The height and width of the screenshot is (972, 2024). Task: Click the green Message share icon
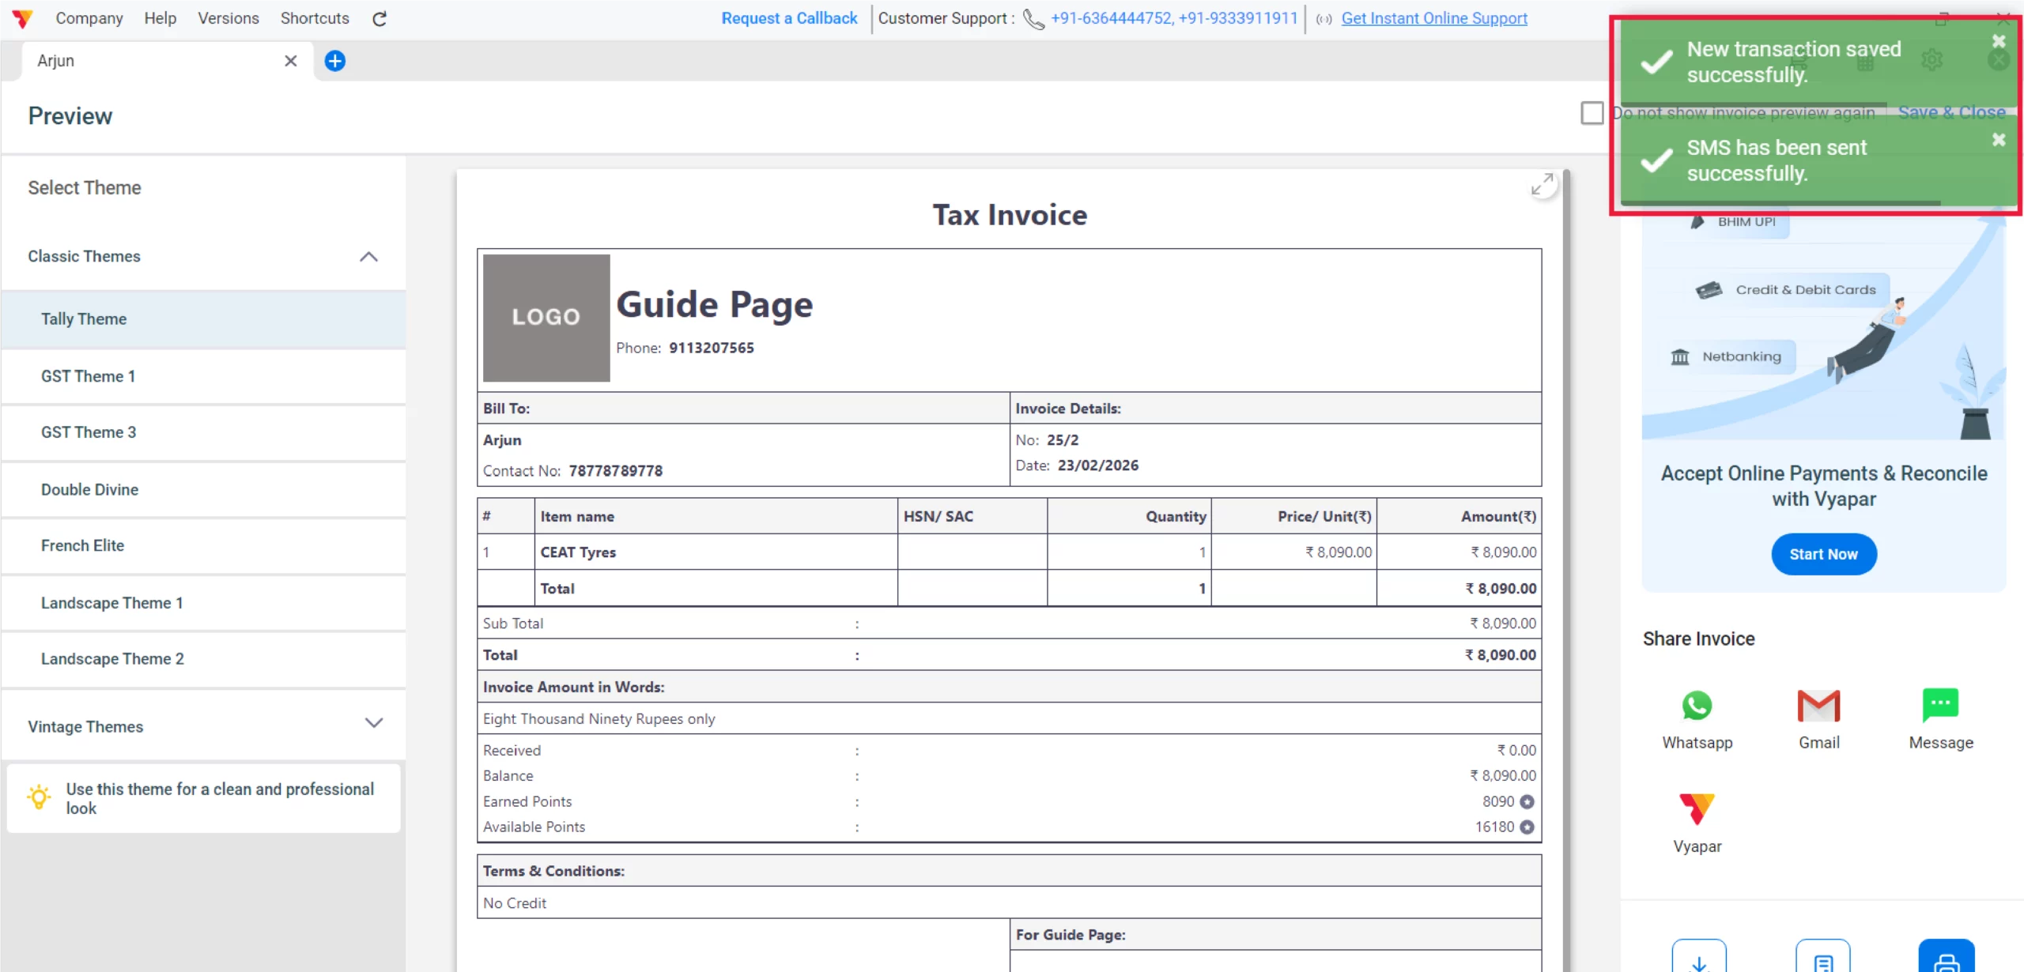coord(1940,705)
